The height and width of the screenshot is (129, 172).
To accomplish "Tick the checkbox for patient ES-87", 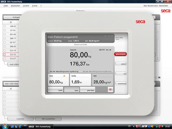I will pyautogui.click(x=4, y=59).
